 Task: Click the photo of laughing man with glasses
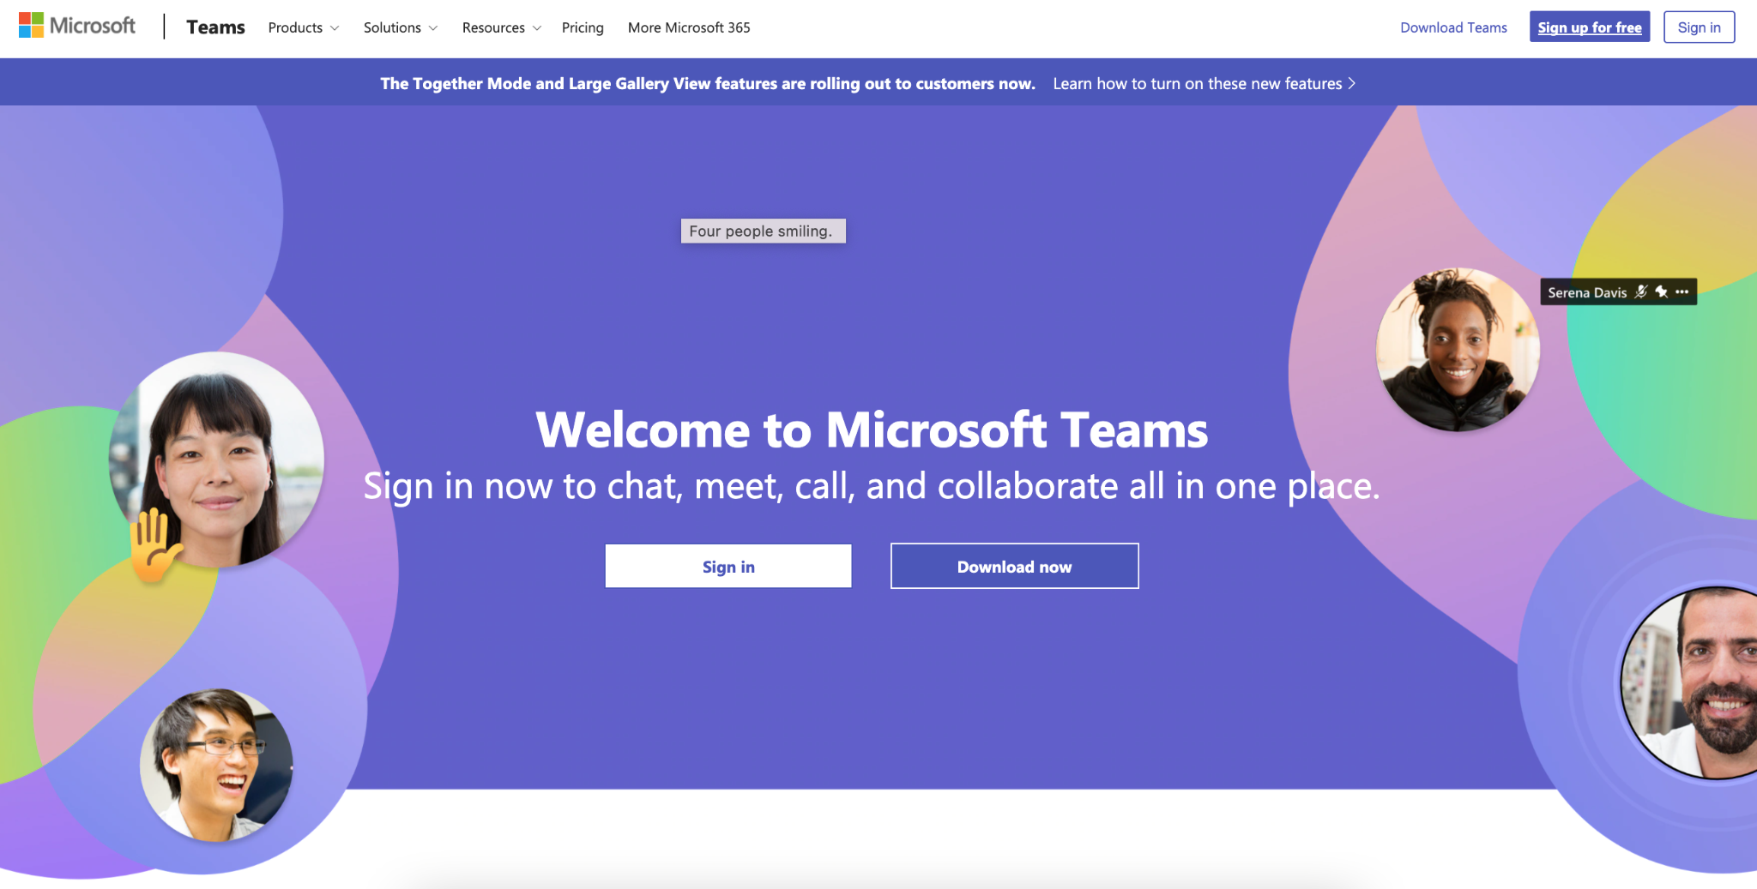[x=216, y=765]
